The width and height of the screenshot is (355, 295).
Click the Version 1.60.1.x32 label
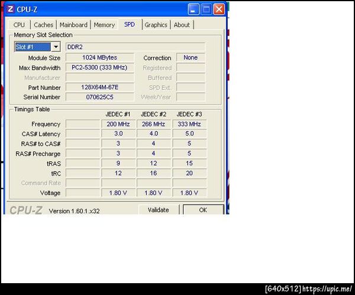click(x=75, y=211)
